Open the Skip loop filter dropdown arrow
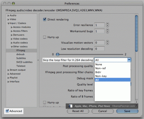This screenshot has height=119, width=144. tap(129, 60)
